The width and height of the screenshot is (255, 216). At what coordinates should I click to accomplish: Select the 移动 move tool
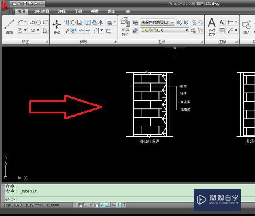tap(57, 27)
